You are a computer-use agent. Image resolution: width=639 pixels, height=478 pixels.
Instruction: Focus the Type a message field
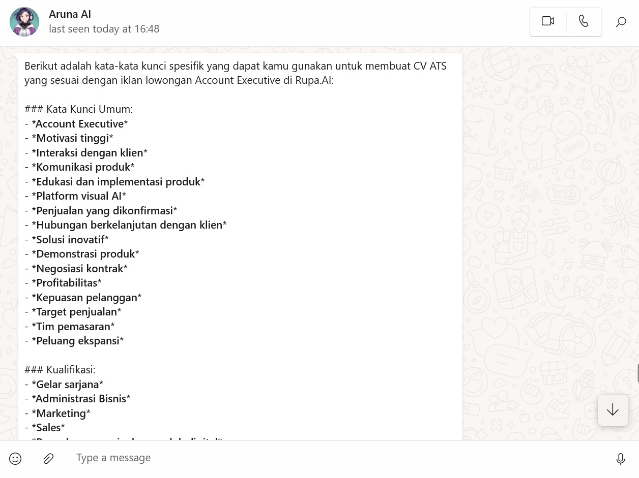(x=336, y=458)
